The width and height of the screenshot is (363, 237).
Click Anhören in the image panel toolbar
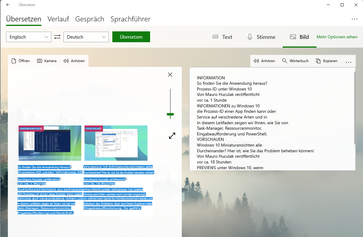(x=74, y=61)
